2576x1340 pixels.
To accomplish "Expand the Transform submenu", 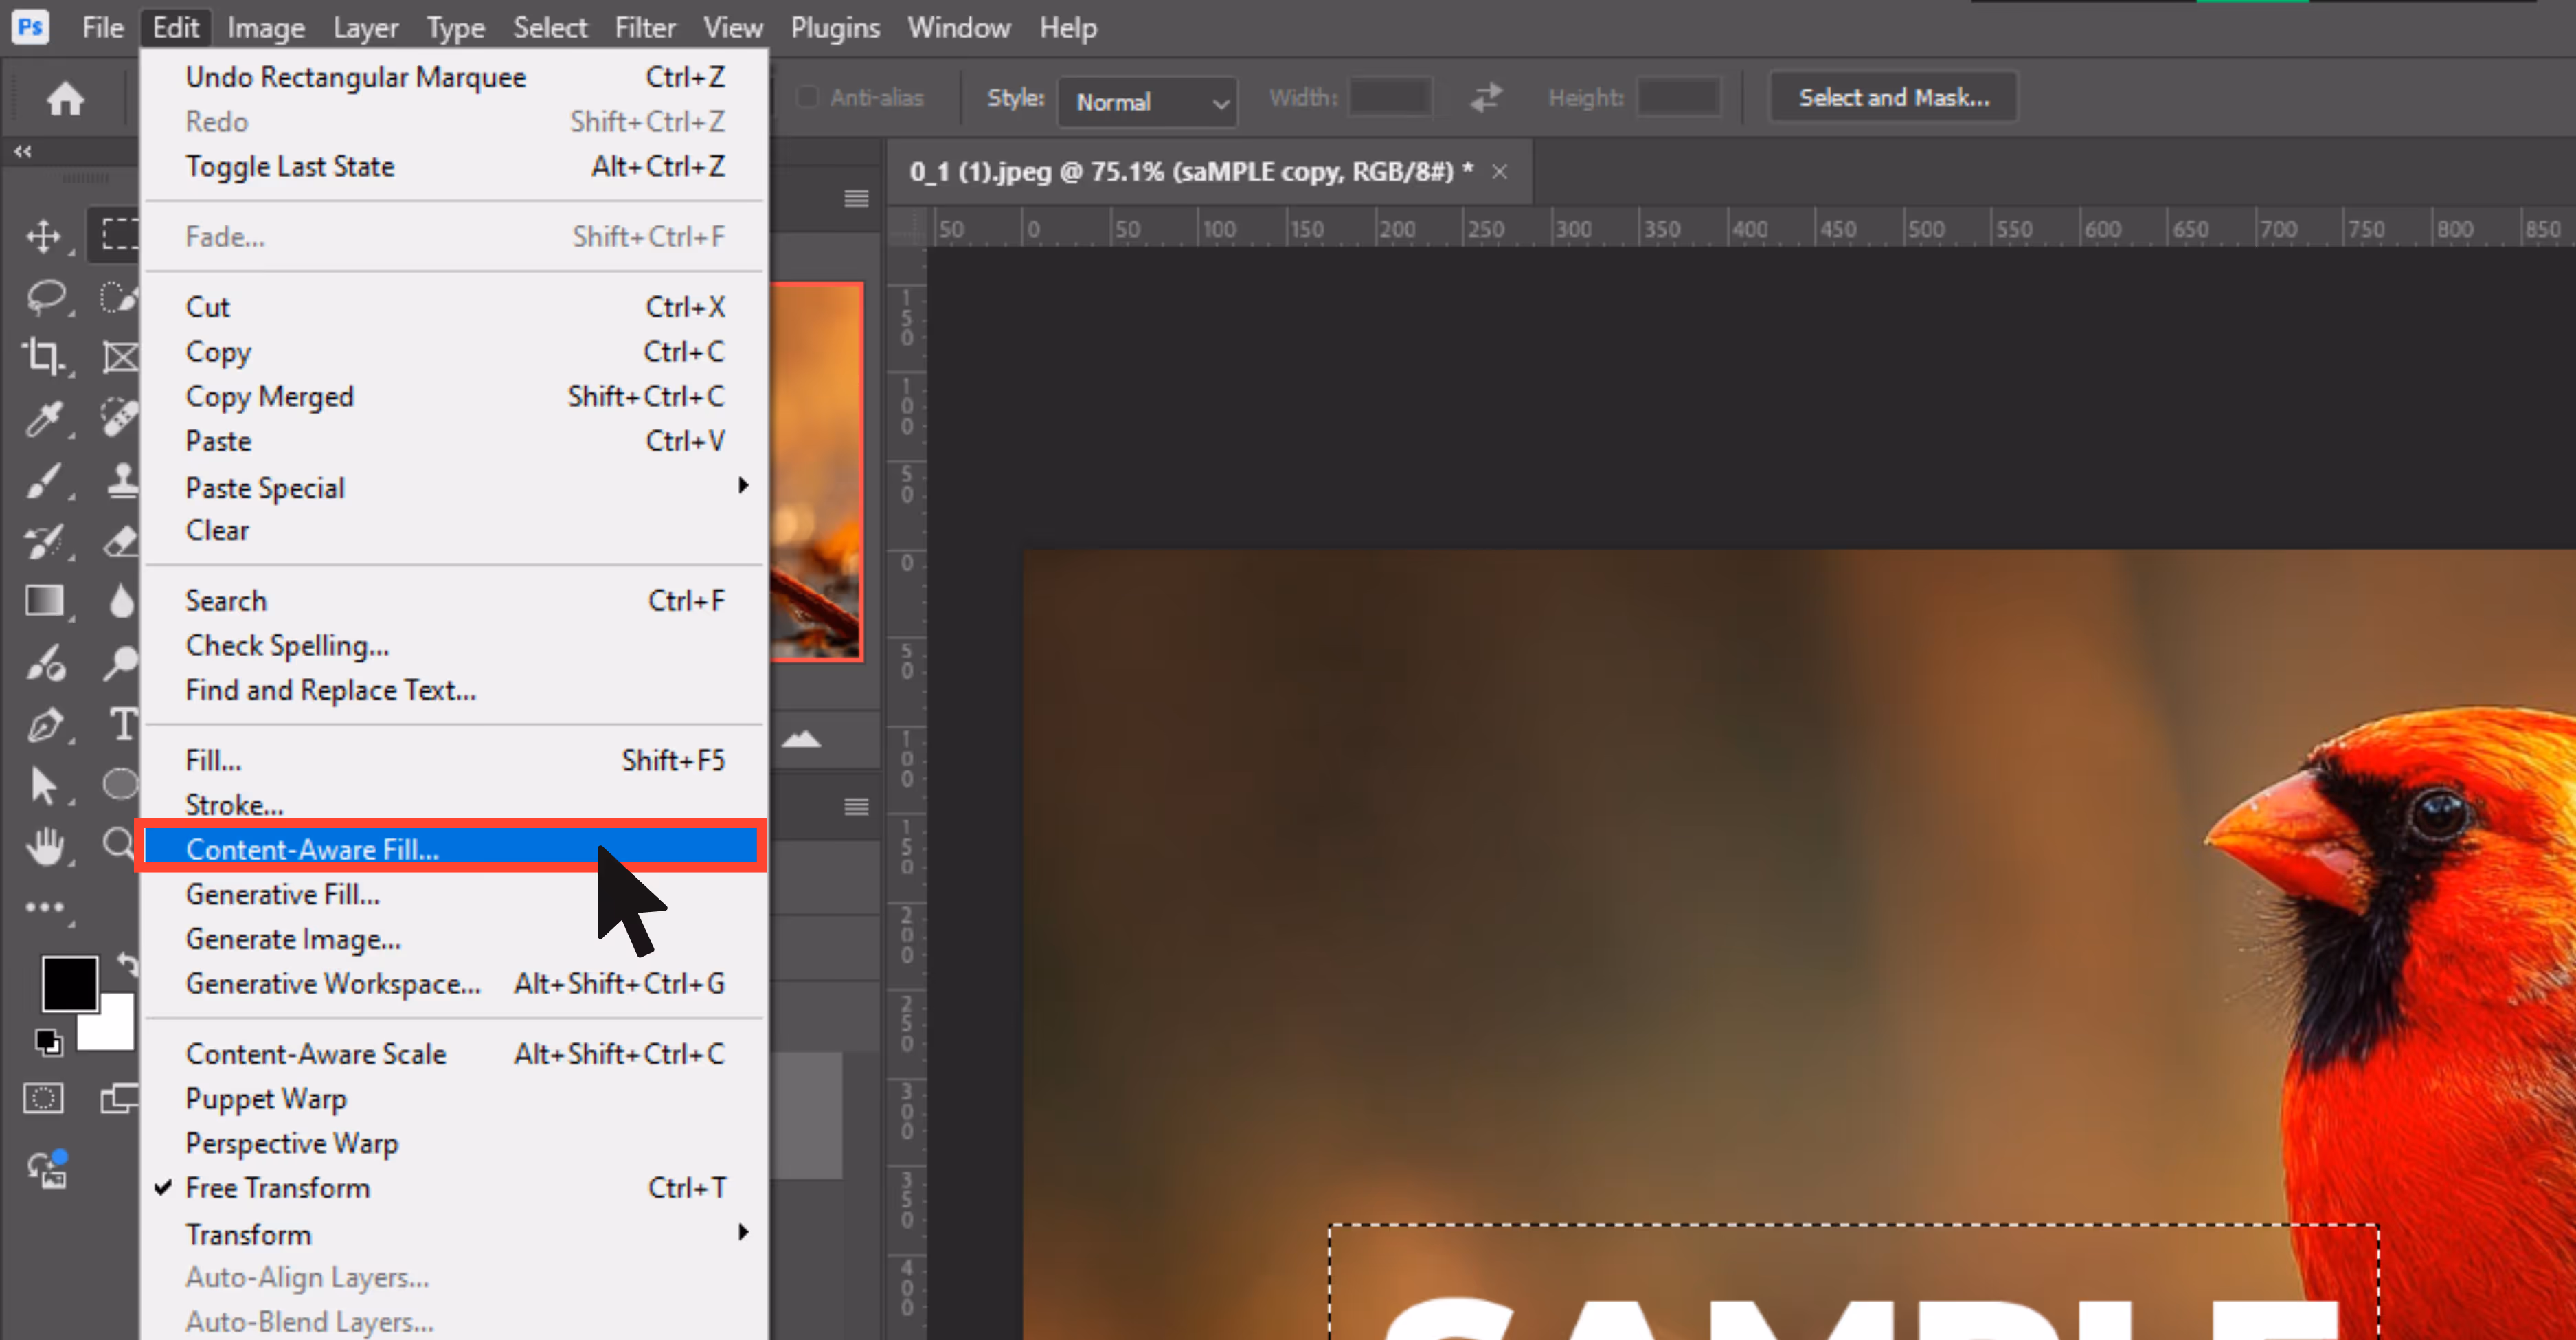I will [456, 1235].
